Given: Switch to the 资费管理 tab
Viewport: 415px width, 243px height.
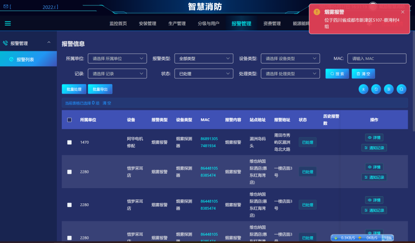Looking at the screenshot, I should pos(272,23).
